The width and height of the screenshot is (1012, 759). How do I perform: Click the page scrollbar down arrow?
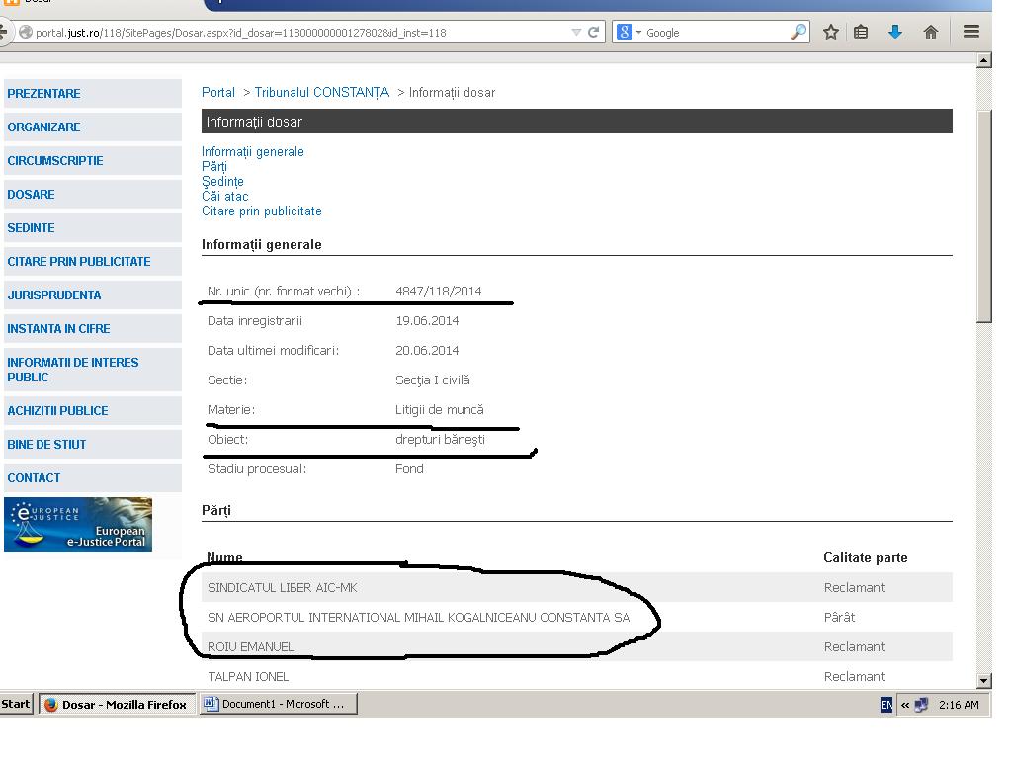tap(983, 681)
